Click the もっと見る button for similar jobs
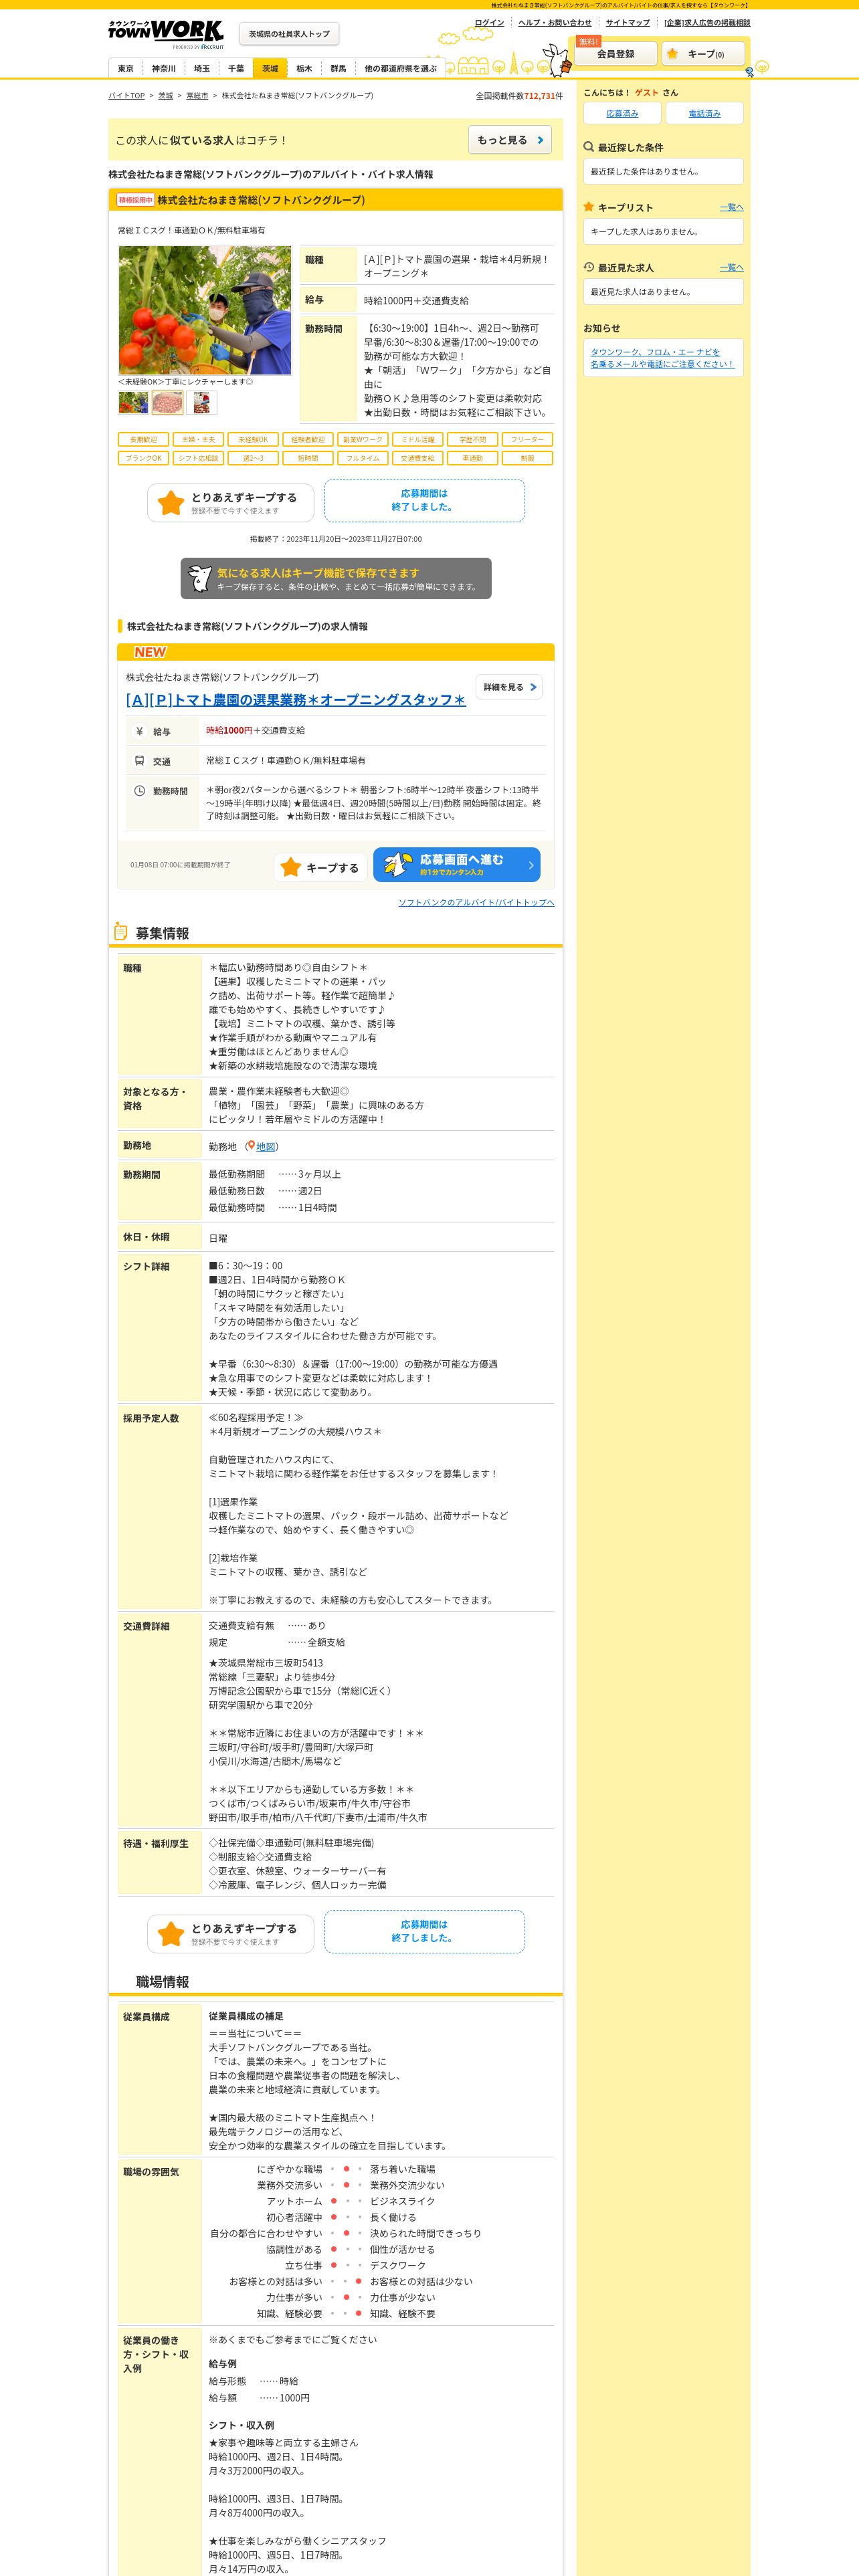Viewport: 859px width, 2576px height. coord(510,140)
